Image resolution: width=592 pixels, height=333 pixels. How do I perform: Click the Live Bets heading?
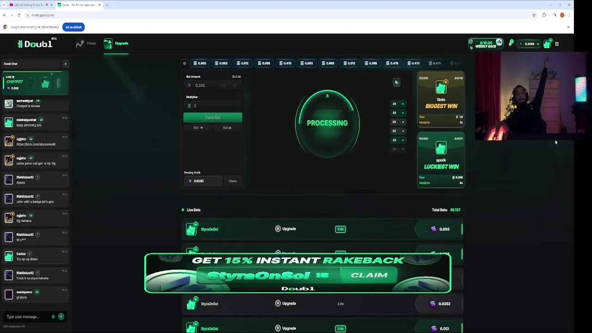pos(193,210)
